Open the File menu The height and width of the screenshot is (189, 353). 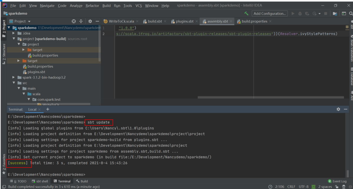click(13, 6)
